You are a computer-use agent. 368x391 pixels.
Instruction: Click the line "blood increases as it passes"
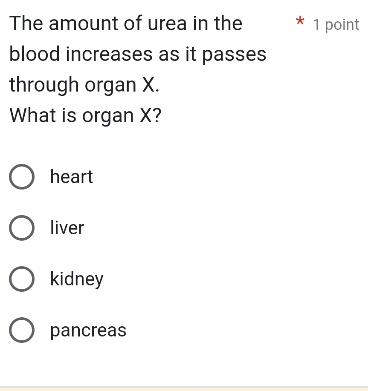138,55
